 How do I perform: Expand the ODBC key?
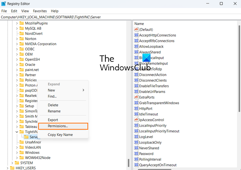point(17,49)
